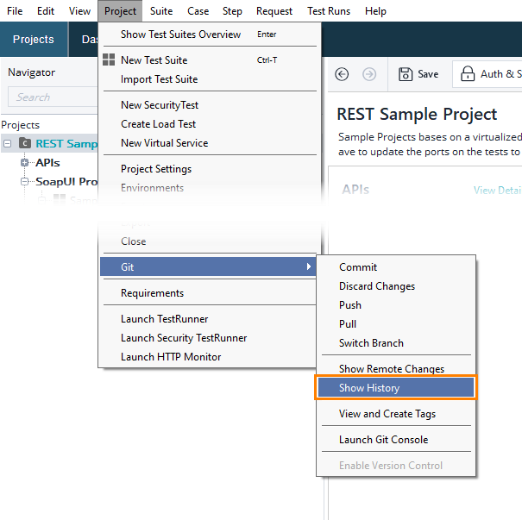Choose Create Load Test
522x520 pixels.
pyautogui.click(x=210, y=124)
